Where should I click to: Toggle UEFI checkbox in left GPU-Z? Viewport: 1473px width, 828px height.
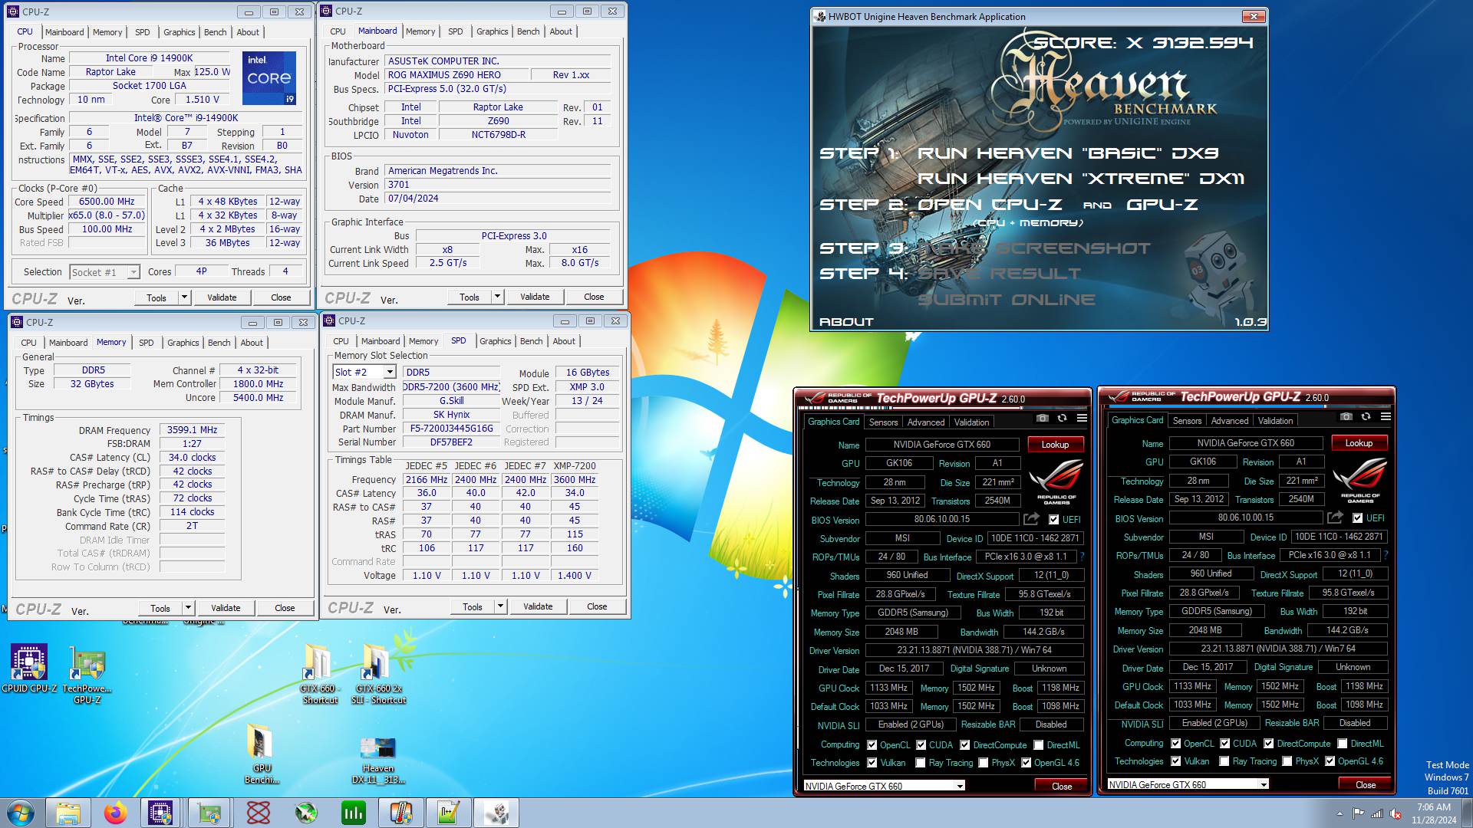pos(1054,520)
